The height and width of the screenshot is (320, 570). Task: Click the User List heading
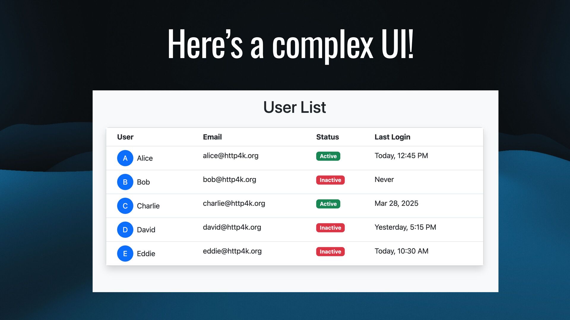click(294, 107)
